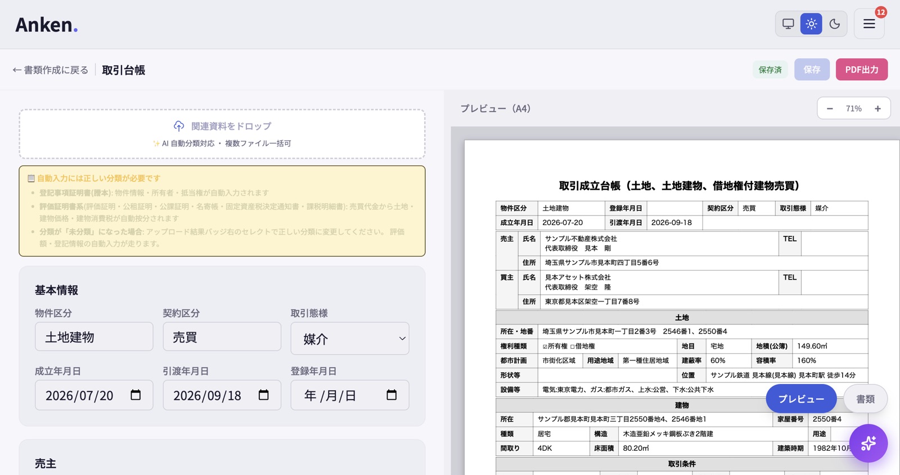Open the hamburger menu

tap(869, 24)
